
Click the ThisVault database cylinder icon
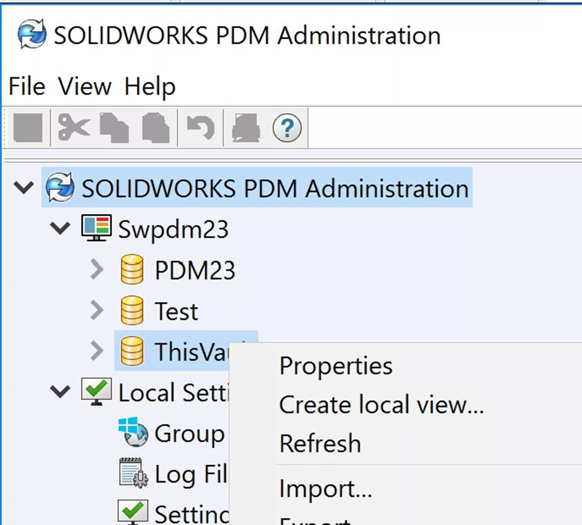click(x=132, y=351)
